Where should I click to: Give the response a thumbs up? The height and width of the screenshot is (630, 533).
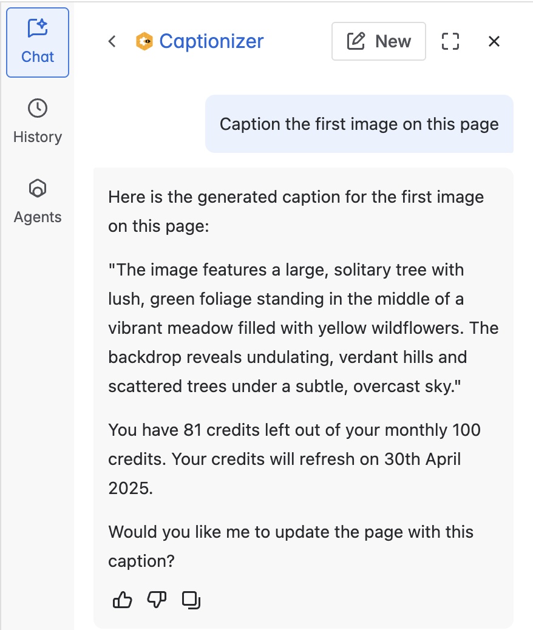pyautogui.click(x=123, y=600)
